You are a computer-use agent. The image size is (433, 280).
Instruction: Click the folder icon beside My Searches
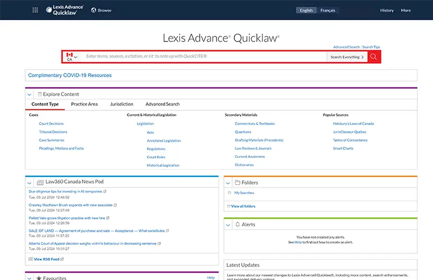(229, 193)
